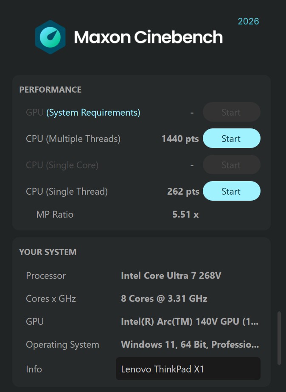Click the Info field containing Lenovo ThinkPad X1
Image resolution: width=286 pixels, height=392 pixels.
click(188, 369)
